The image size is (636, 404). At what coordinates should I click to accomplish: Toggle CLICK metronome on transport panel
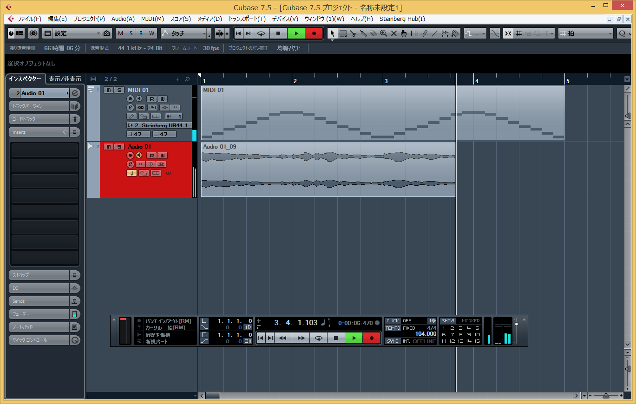(393, 320)
